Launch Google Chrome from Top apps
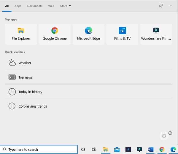Screen dimensions: 178x154 (x=55, y=34)
